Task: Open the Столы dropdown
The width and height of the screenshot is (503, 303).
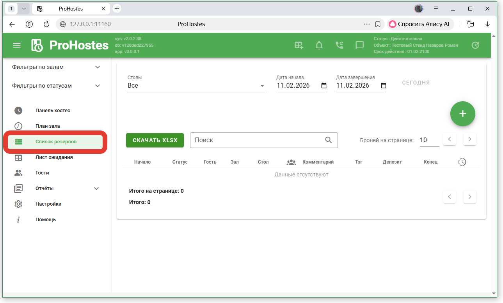Action: pyautogui.click(x=197, y=86)
